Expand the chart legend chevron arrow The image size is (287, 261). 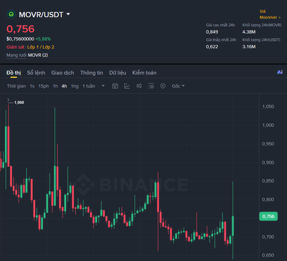coord(8,100)
